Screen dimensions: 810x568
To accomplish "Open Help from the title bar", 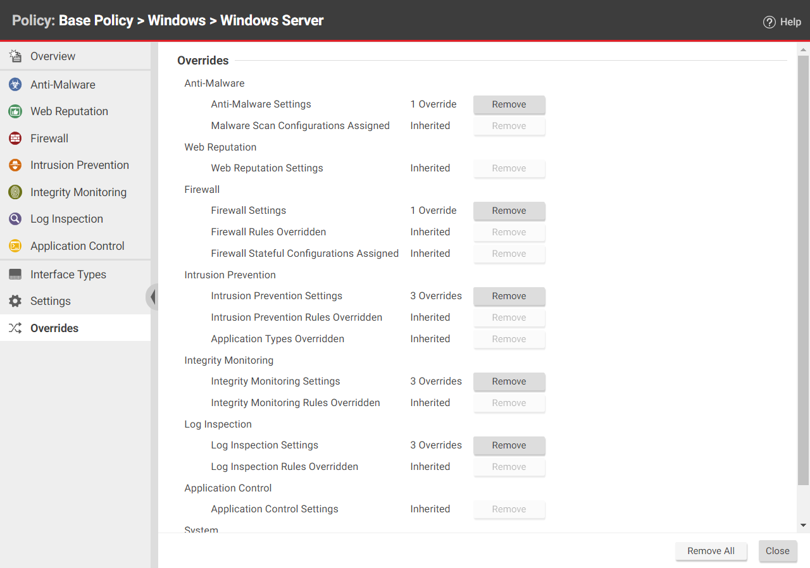I will 782,21.
